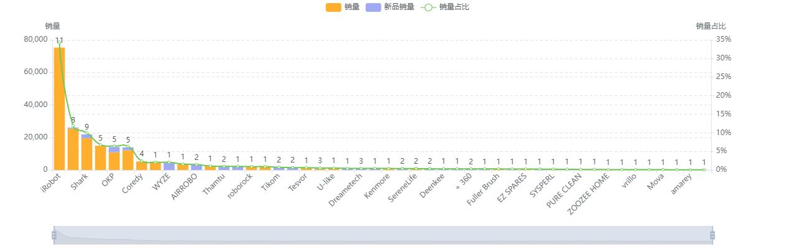Click the roborock axis label
The width and height of the screenshot is (795, 249).
(x=240, y=186)
